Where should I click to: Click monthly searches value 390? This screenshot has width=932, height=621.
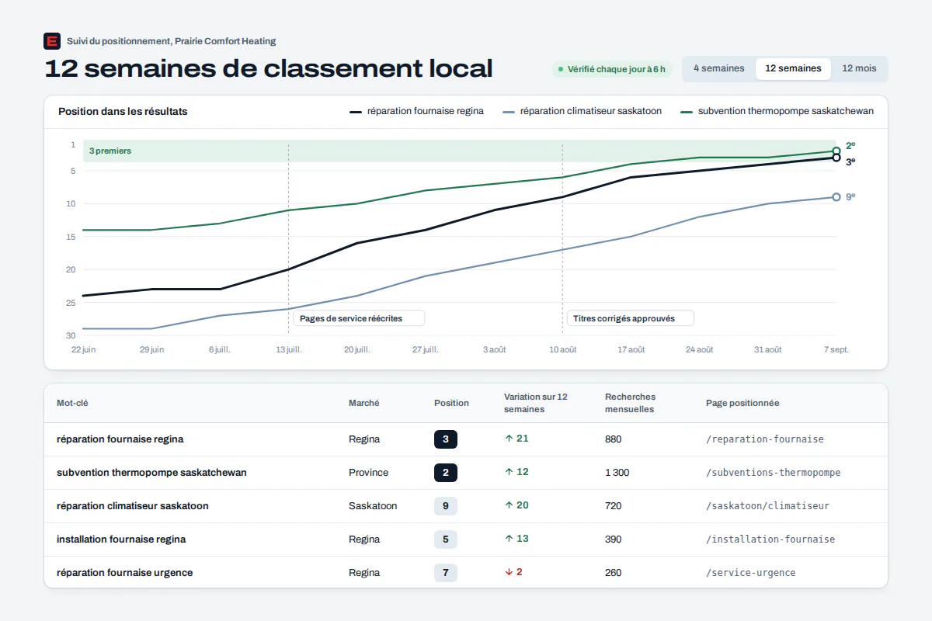[614, 539]
